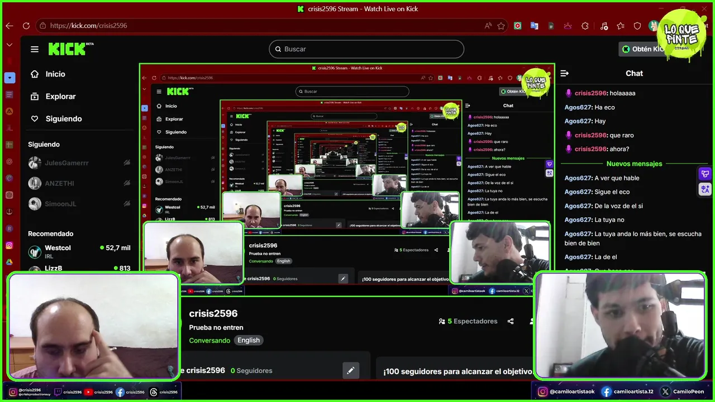The height and width of the screenshot is (402, 715).
Task: Click the browser address bar URL
Action: 88,26
